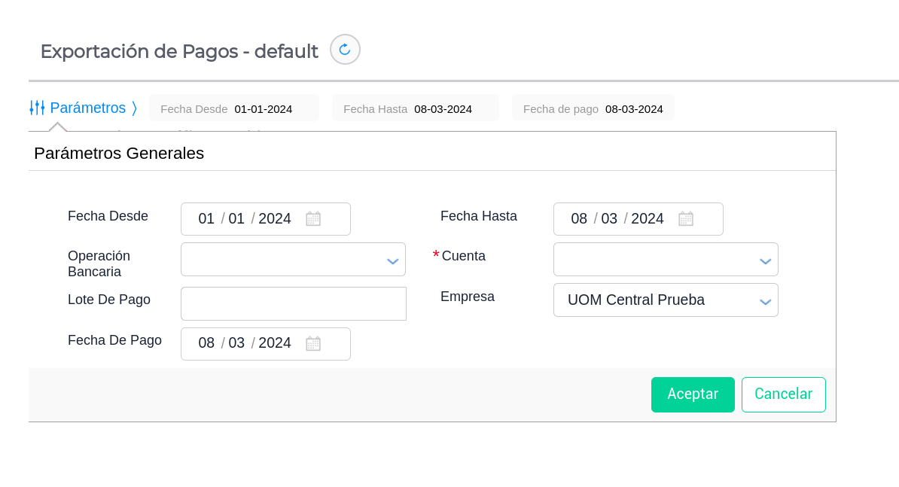Select the year in Fecha De Pago field
899x487 pixels.
point(275,343)
